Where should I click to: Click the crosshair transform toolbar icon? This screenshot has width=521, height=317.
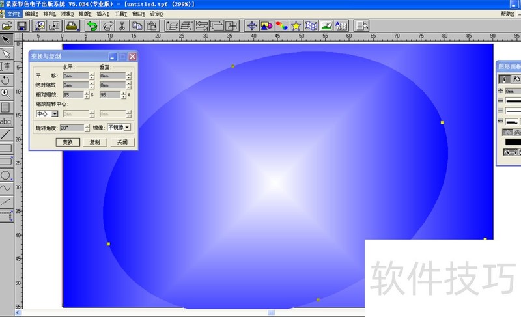click(x=252, y=26)
